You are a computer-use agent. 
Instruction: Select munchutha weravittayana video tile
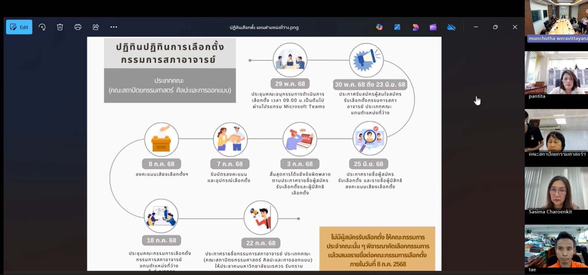point(556,21)
